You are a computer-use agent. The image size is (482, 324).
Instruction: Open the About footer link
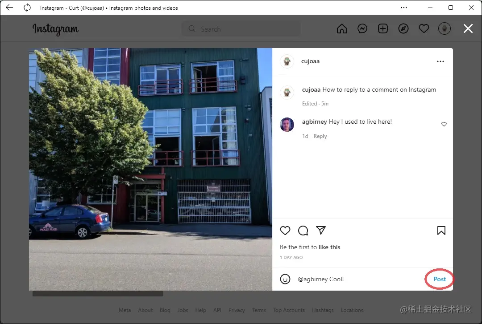(x=145, y=310)
